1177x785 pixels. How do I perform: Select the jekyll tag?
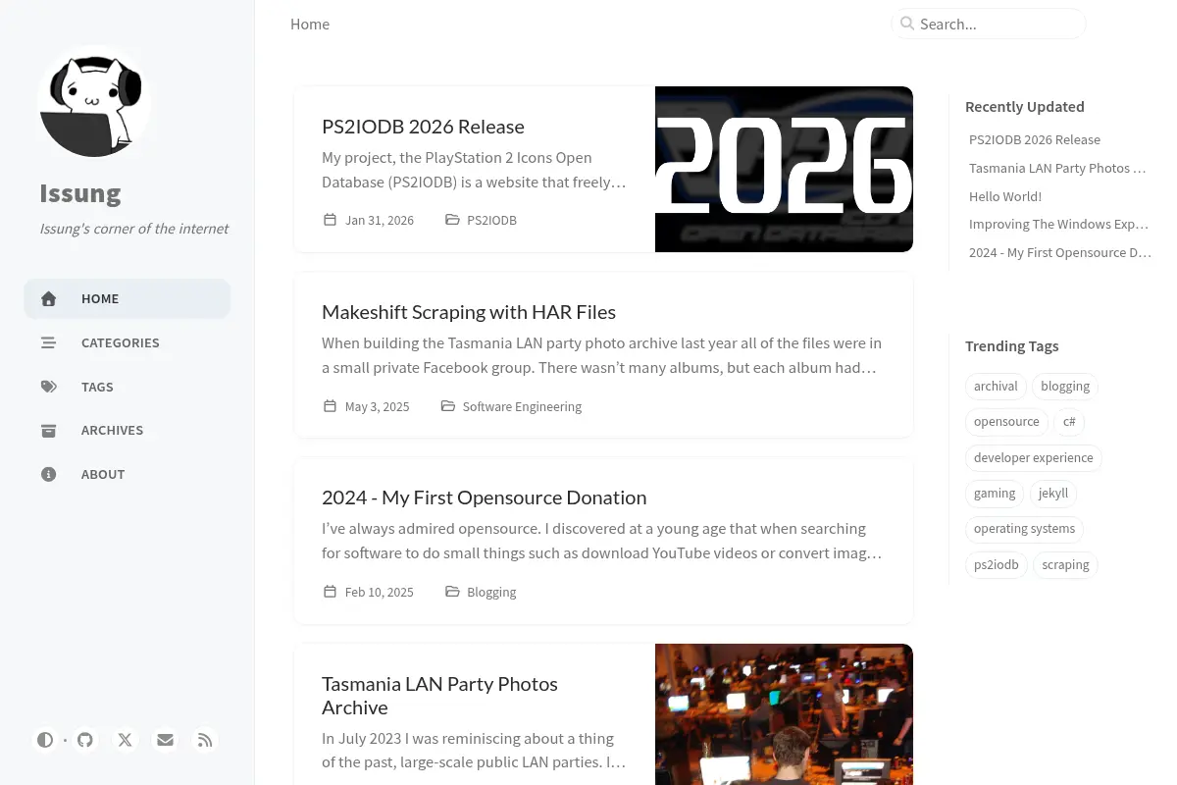coord(1053,494)
